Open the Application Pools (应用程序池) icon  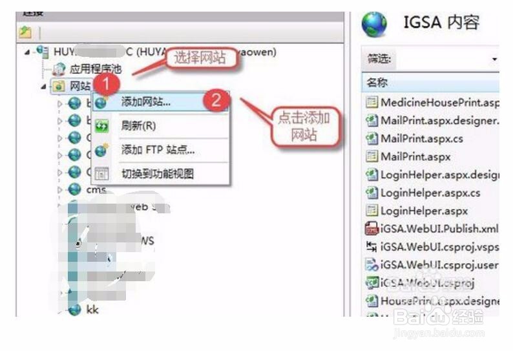pos(59,69)
